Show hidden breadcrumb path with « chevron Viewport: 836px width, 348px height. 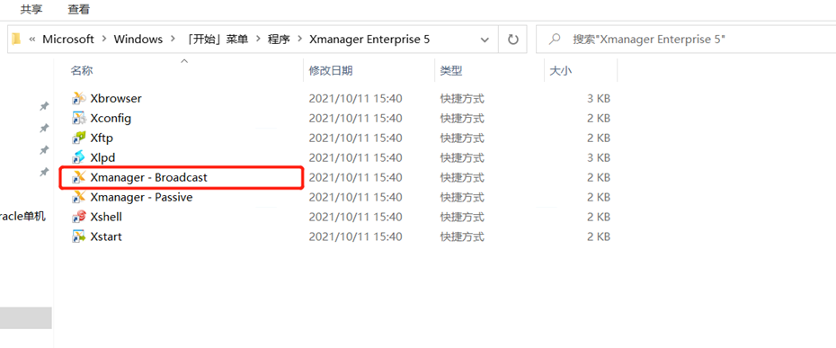tap(32, 39)
